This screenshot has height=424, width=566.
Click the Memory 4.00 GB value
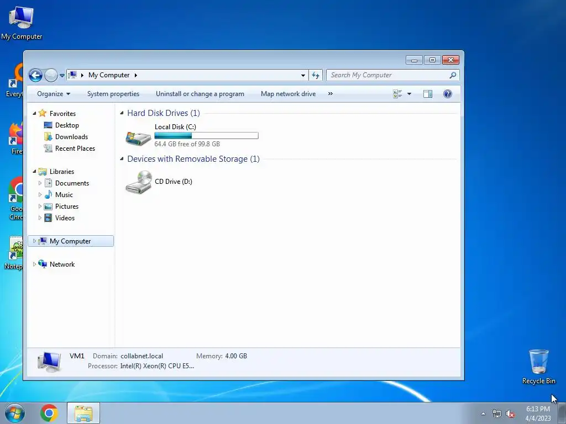coord(236,356)
